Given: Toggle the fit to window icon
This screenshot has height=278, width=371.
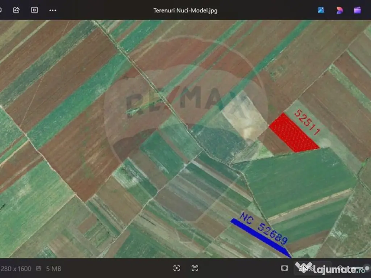Looking at the screenshot, I should coord(284,268).
